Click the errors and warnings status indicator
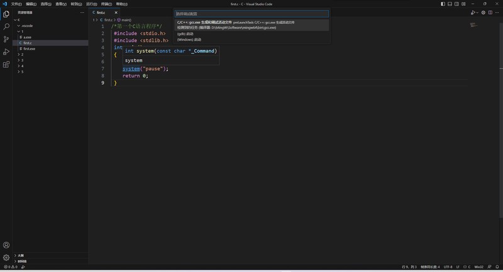The image size is (503, 272). coord(11,267)
